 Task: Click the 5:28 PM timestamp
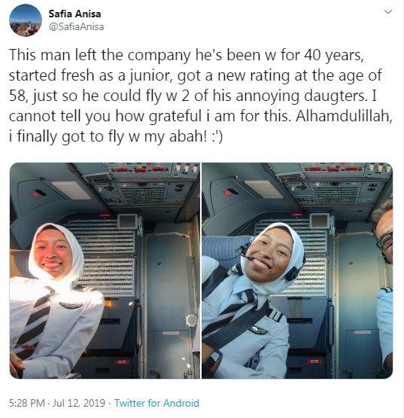(x=26, y=403)
